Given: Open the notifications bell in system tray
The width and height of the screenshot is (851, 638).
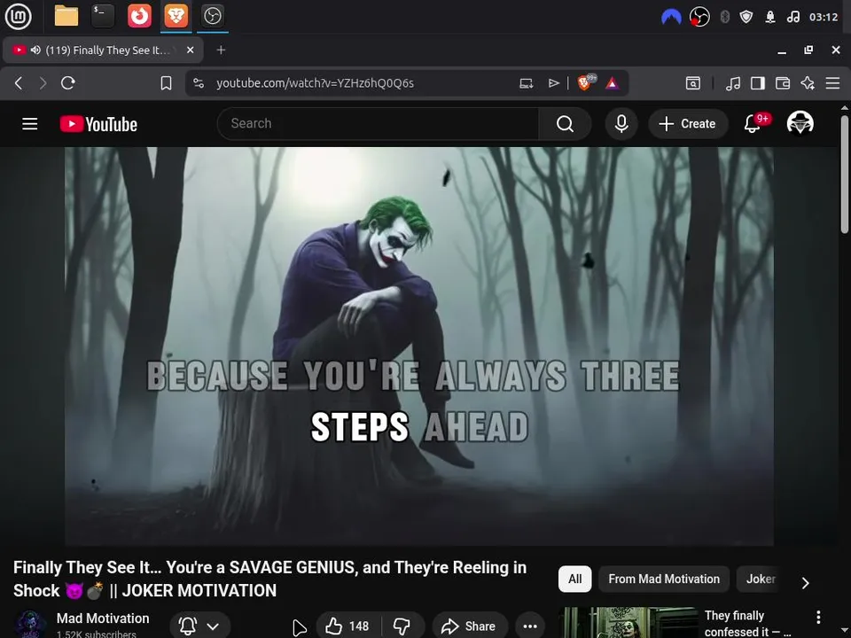Looking at the screenshot, I should pyautogui.click(x=770, y=18).
